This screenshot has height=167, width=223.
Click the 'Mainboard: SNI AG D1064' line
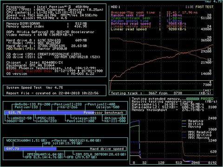coord(30,65)
